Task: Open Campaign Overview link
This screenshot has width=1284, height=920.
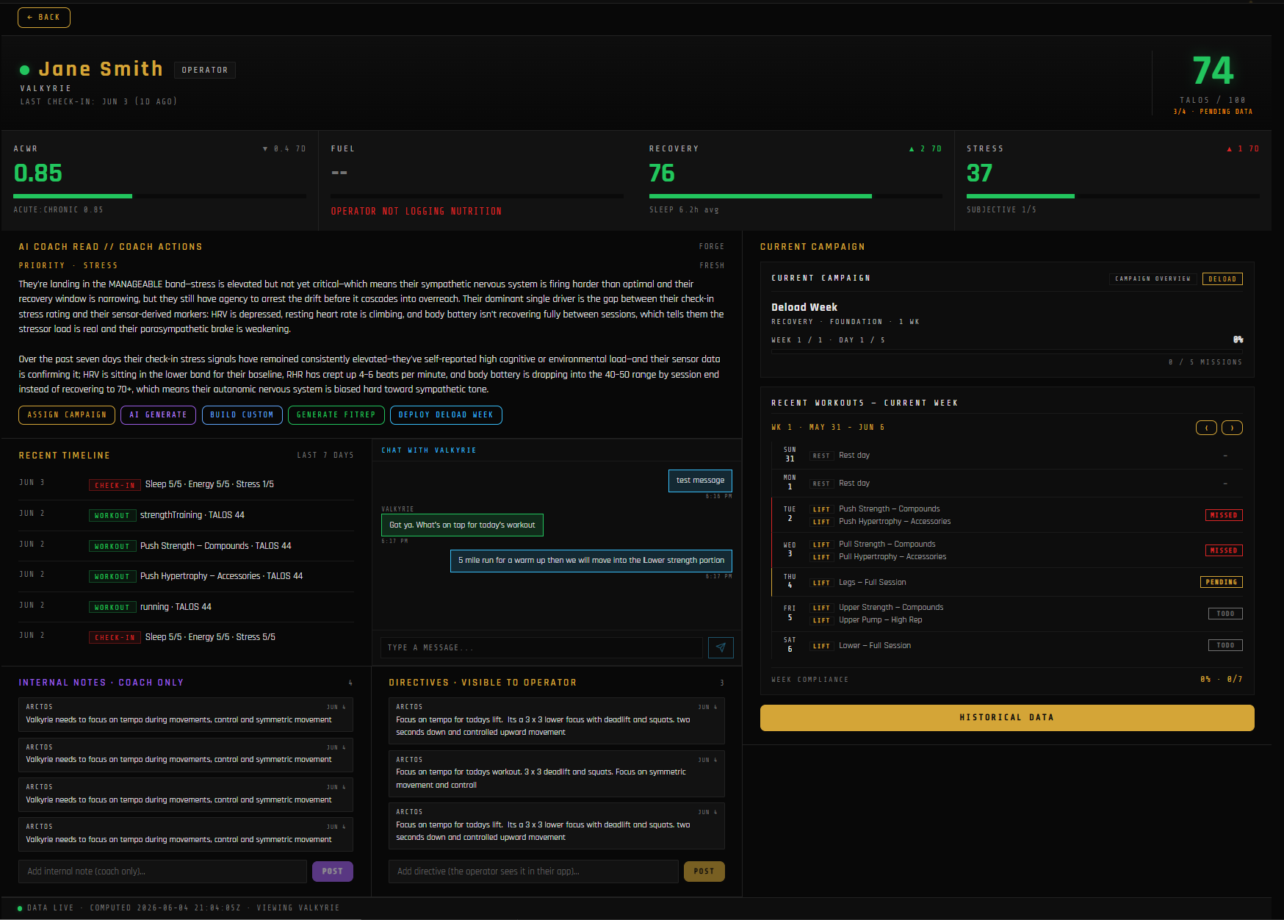Action: tap(1153, 279)
